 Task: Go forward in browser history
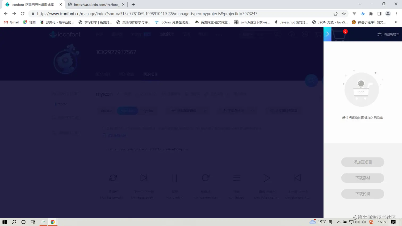tap(14, 14)
